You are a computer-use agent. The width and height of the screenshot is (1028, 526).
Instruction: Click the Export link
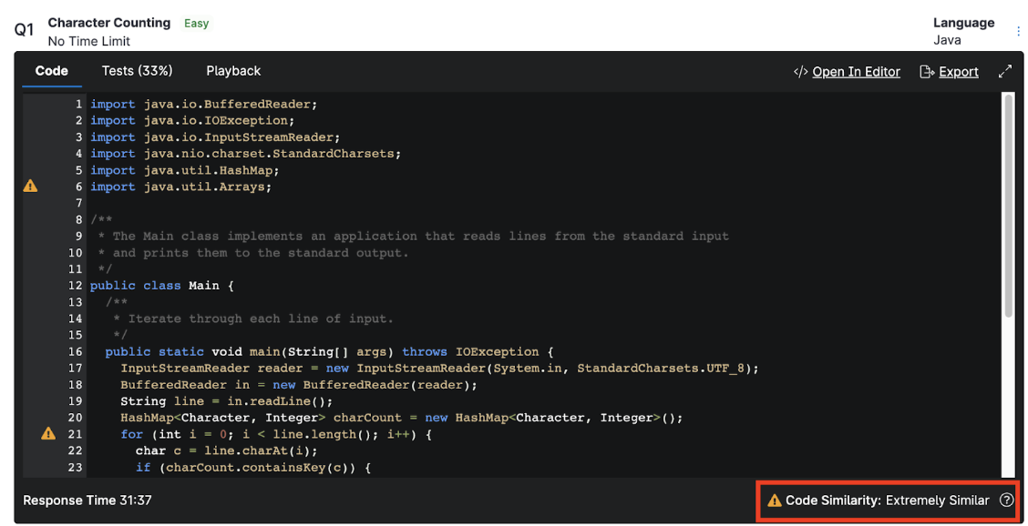959,72
